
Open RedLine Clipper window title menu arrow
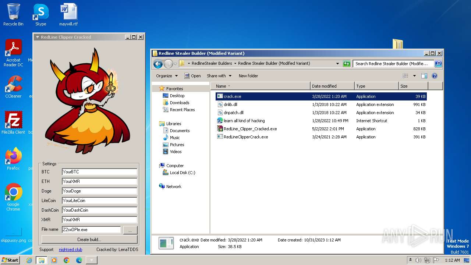click(x=37, y=37)
